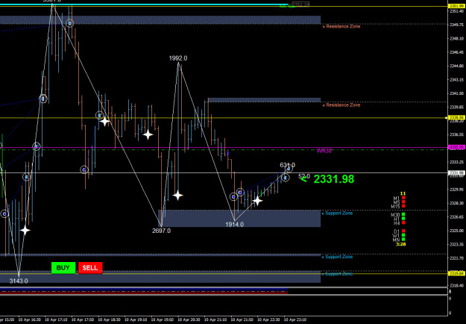Viewport: 466px width, 324px height.
Task: Select the 1992.0 swing high label
Action: tap(178, 58)
